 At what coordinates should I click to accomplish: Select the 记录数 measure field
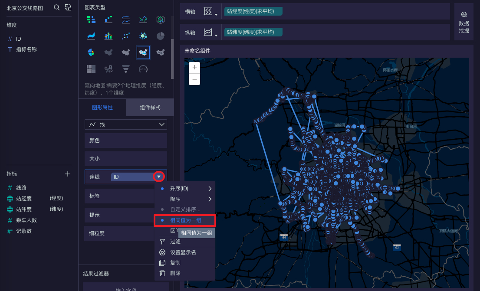pos(24,231)
